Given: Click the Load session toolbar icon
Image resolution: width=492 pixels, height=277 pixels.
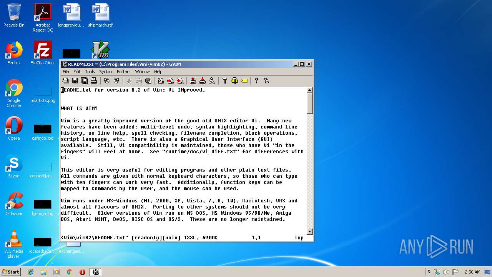Looking at the screenshot, I should (x=193, y=81).
